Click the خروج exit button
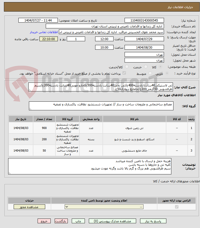 44,221
